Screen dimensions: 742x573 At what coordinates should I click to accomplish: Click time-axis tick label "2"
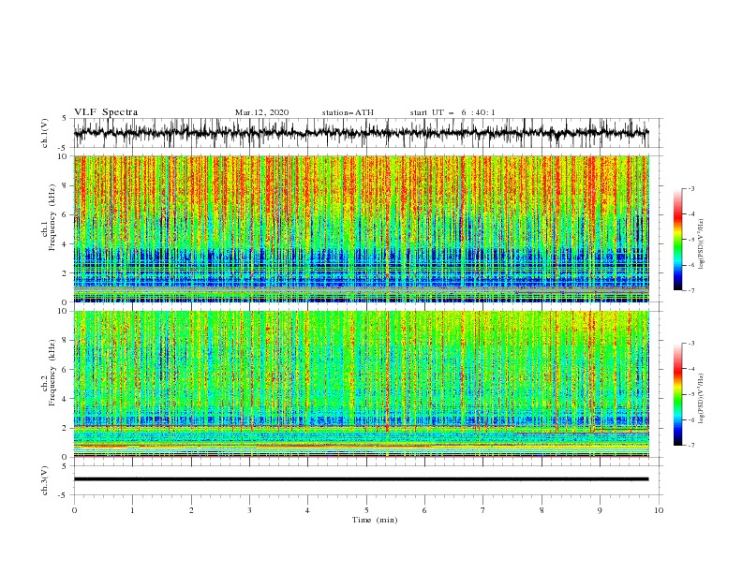(x=191, y=510)
